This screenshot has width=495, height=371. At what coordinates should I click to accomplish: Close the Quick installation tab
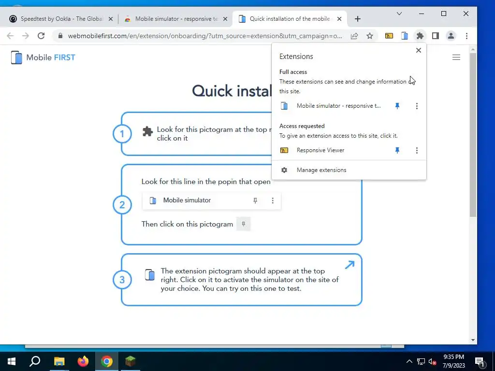coord(339,19)
